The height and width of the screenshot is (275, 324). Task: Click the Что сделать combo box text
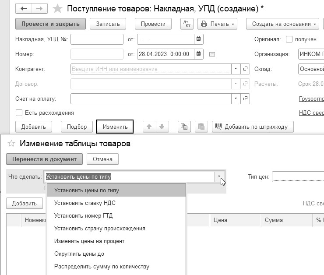(x=129, y=176)
